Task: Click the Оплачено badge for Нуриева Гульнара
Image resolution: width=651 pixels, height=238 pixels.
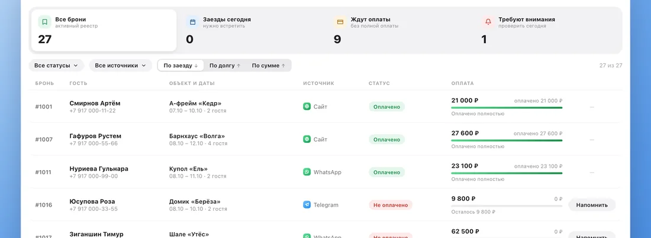Action: coord(386,172)
